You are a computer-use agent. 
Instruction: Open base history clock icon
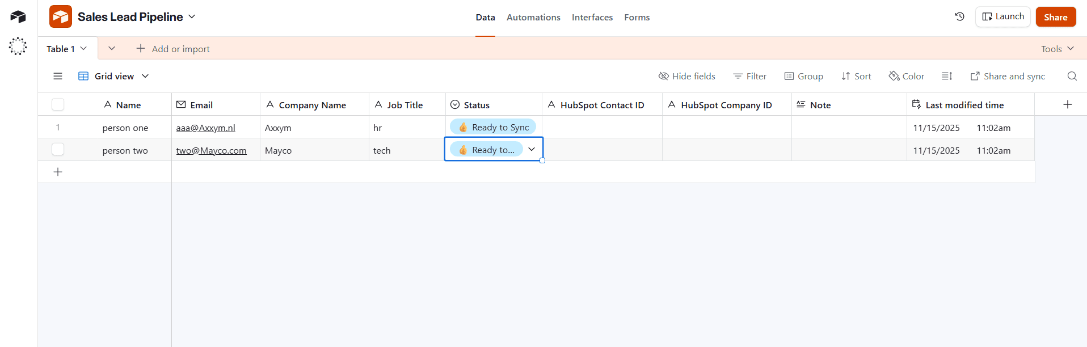pyautogui.click(x=959, y=16)
